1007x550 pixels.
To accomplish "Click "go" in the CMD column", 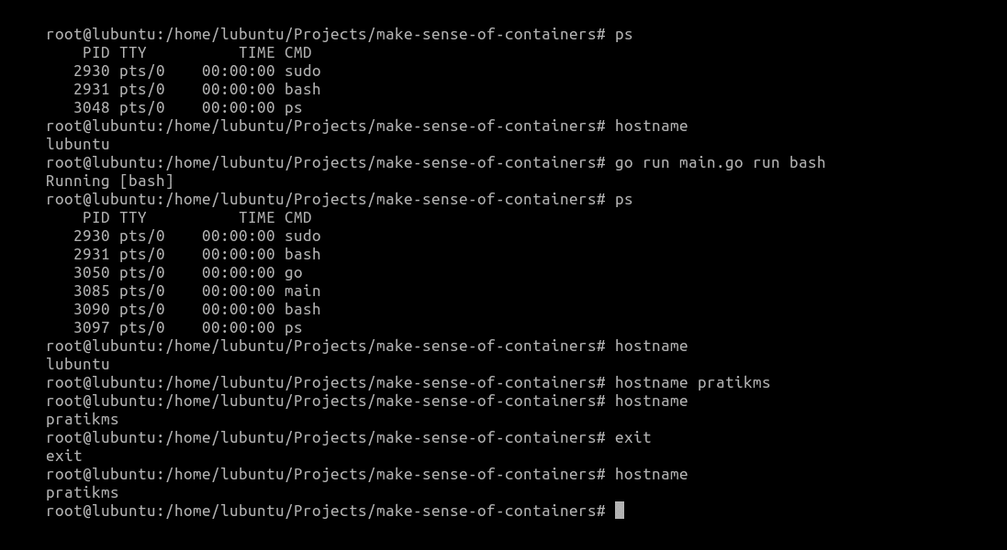I will 293,272.
